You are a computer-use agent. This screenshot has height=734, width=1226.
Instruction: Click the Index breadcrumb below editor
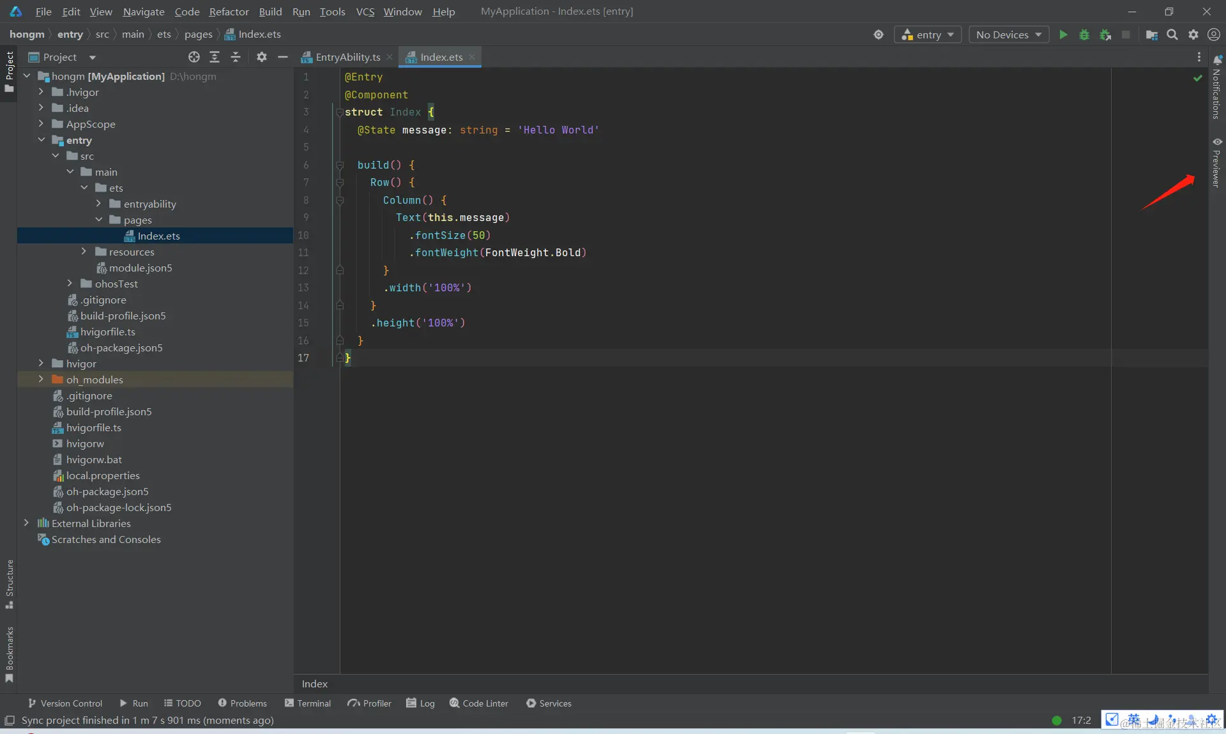click(315, 684)
